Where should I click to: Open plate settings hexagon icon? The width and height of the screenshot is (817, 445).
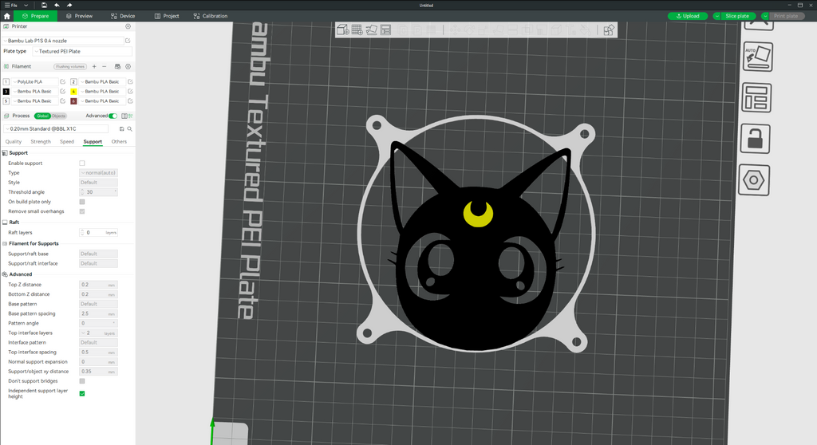pyautogui.click(x=754, y=180)
